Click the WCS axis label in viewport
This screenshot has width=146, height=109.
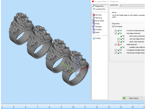tap(78, 75)
